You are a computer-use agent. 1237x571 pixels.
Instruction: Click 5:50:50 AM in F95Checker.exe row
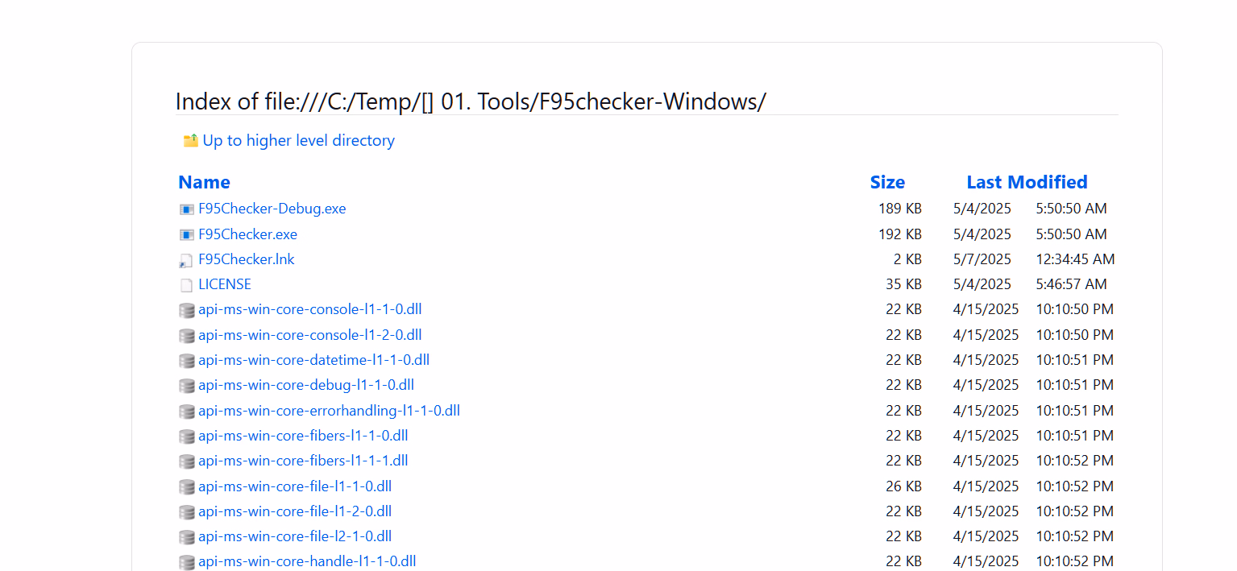[x=1072, y=234]
